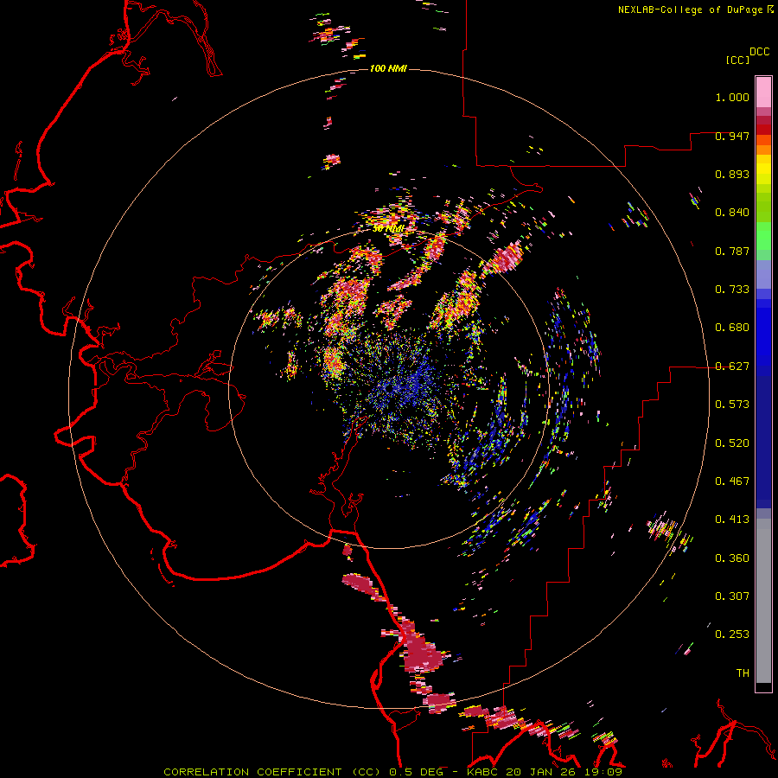778x778 pixels.
Task: Select the 0.787 legend value
Action: click(732, 251)
